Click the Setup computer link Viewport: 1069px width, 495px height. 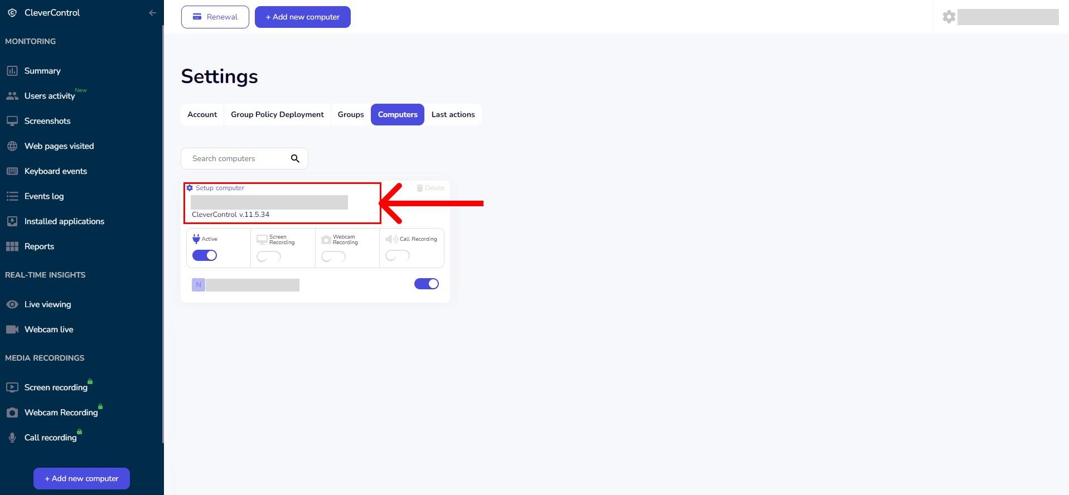click(x=220, y=188)
